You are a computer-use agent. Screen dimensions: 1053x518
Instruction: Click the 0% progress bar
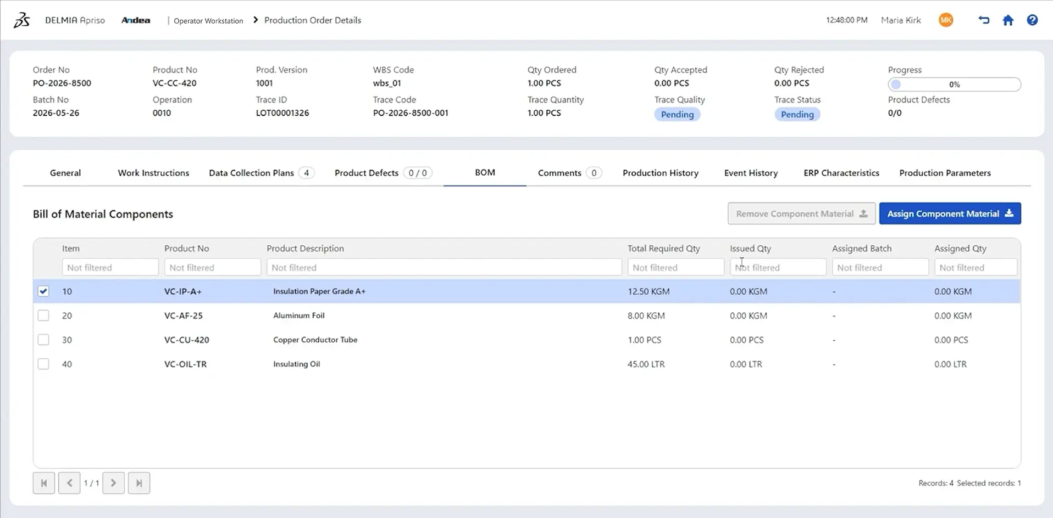[x=954, y=85]
